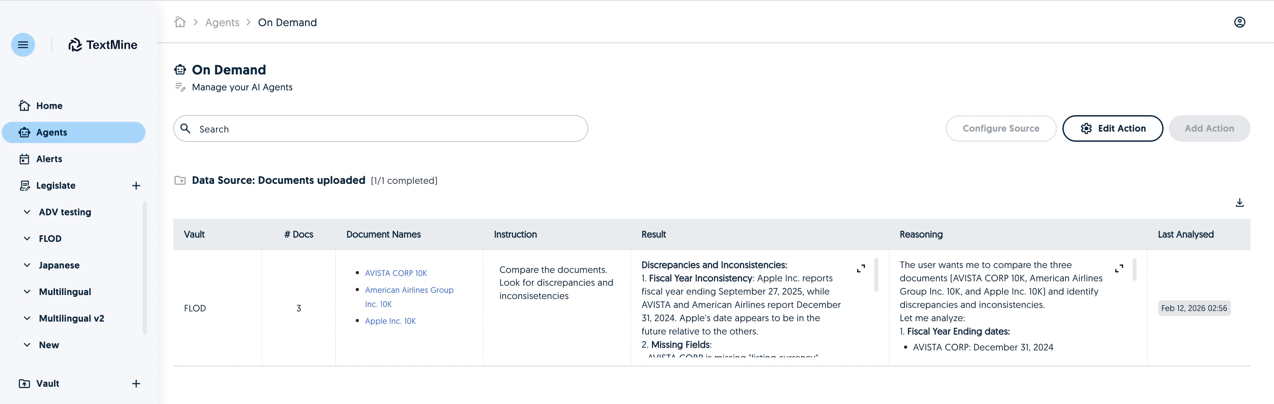Click the Add Action button
The width and height of the screenshot is (1274, 404).
[1209, 128]
